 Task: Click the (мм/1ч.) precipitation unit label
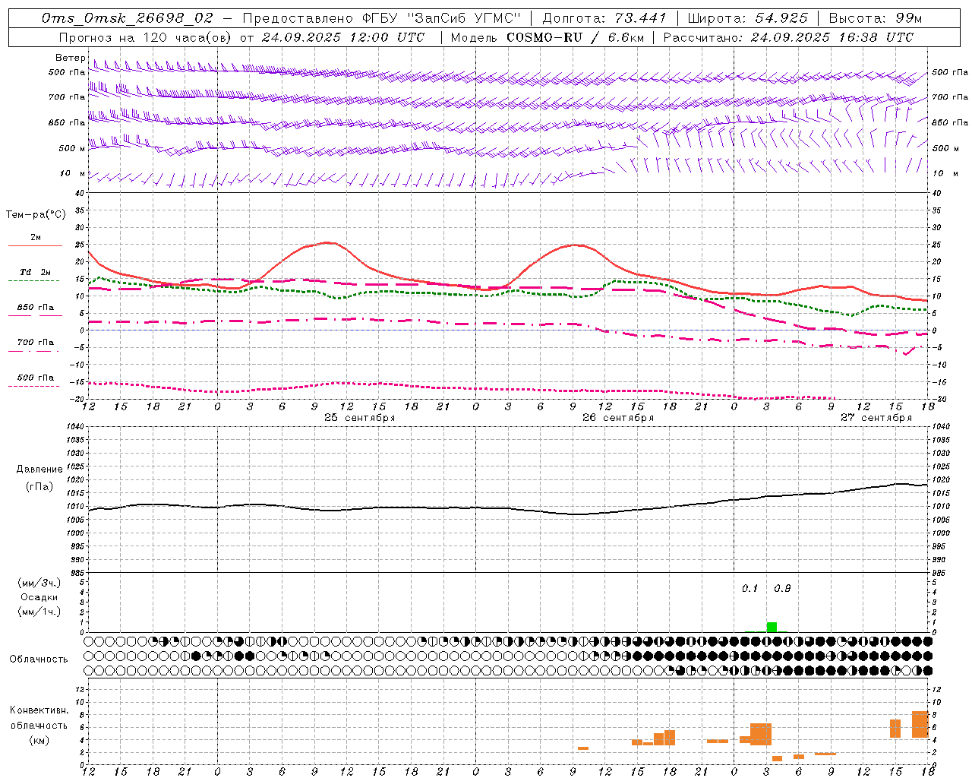[x=39, y=612]
